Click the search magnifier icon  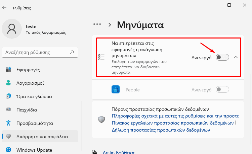72,52
